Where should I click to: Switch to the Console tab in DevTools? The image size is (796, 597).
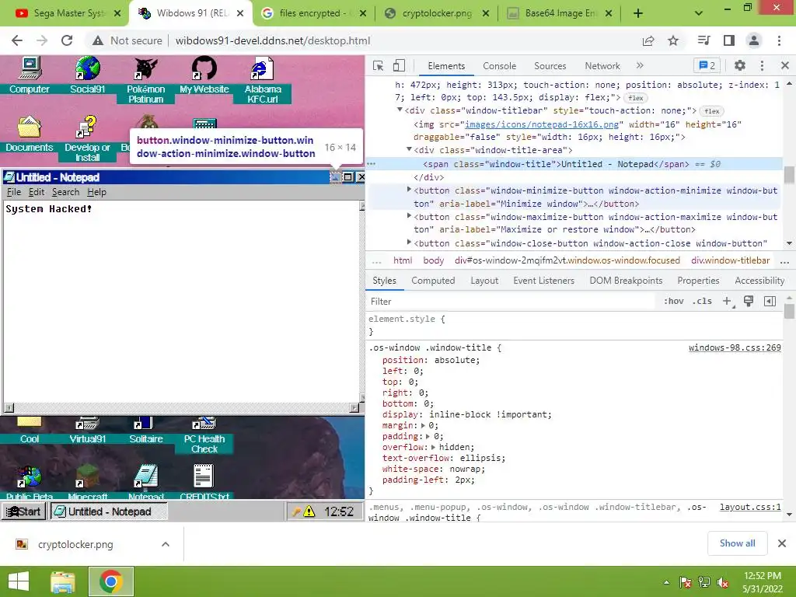[x=500, y=66]
